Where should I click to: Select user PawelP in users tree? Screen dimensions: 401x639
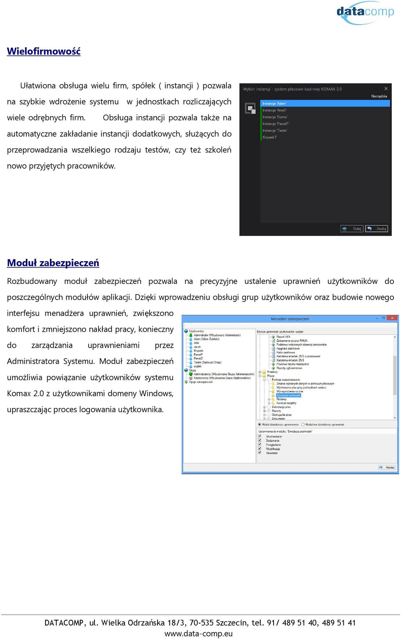click(x=198, y=354)
